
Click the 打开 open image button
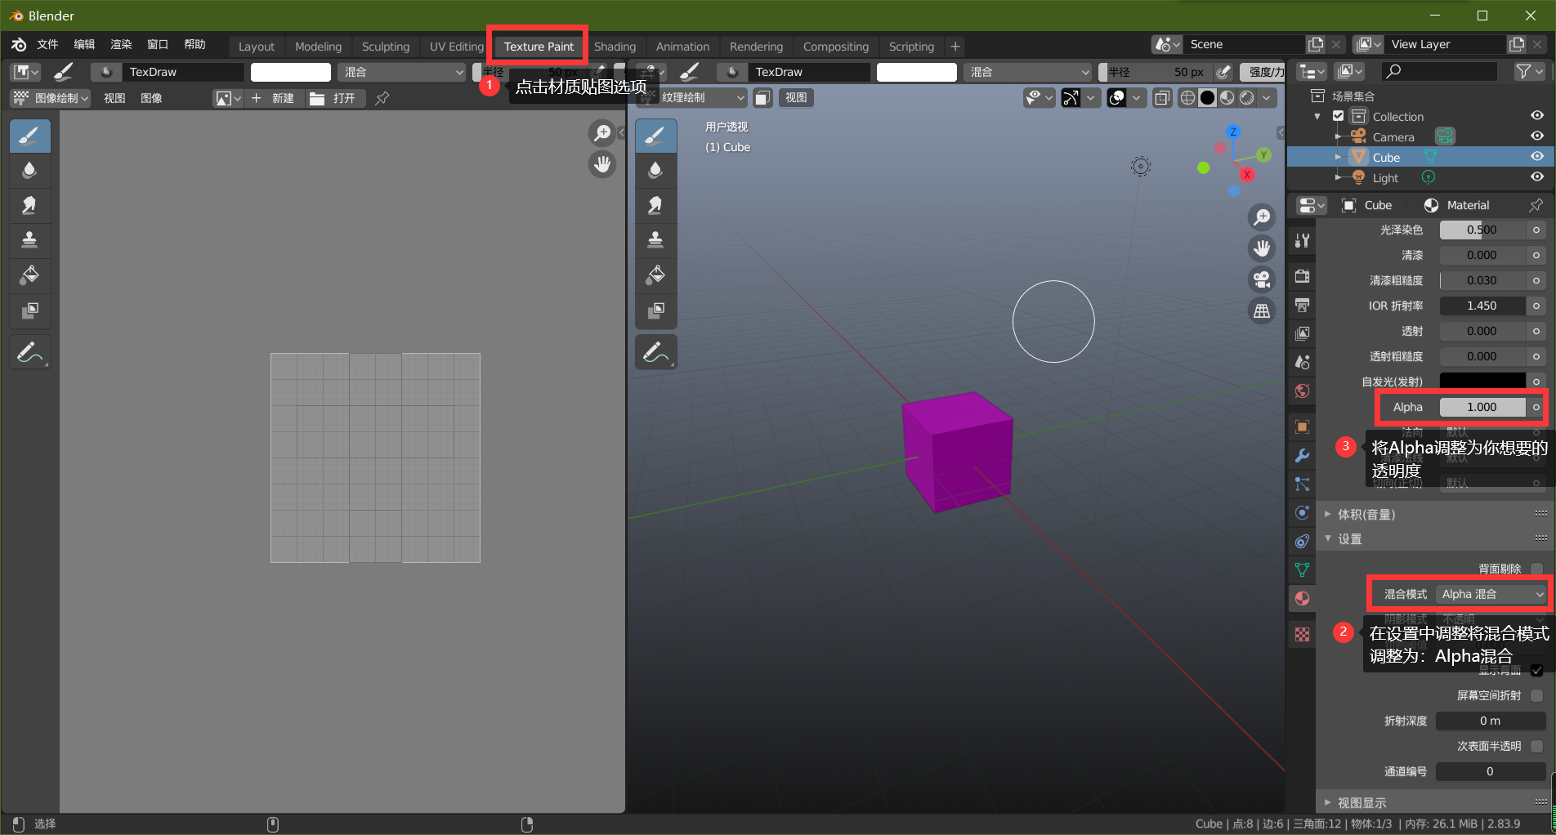(333, 98)
